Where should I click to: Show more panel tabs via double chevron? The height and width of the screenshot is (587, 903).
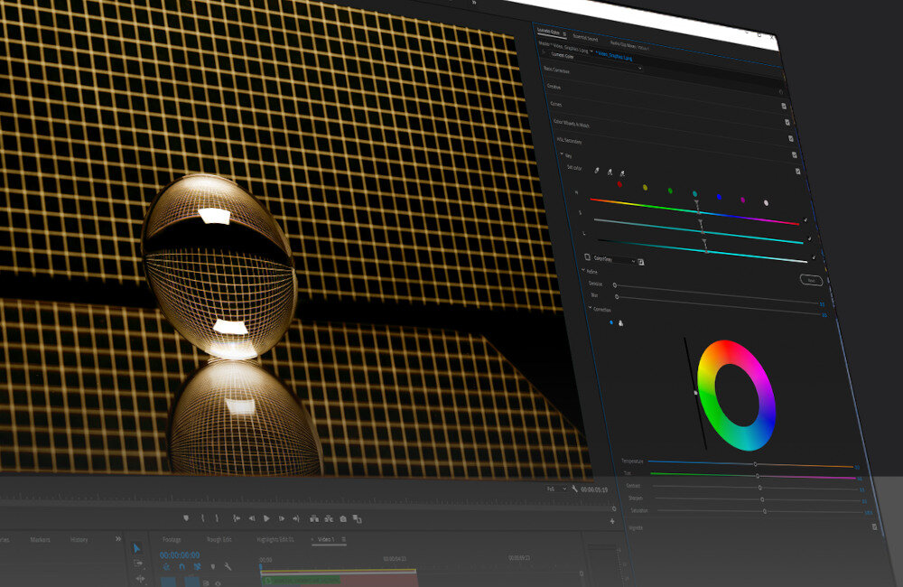tap(118, 538)
